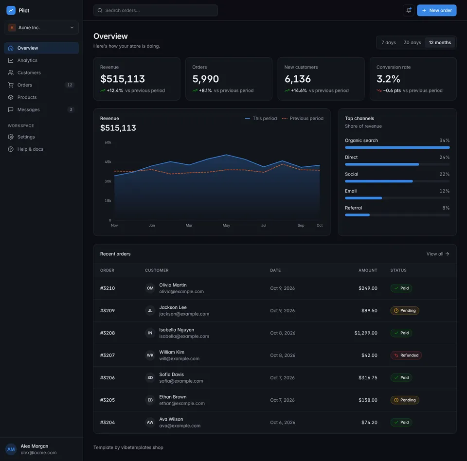Click the Pilot logo icon

11,10
